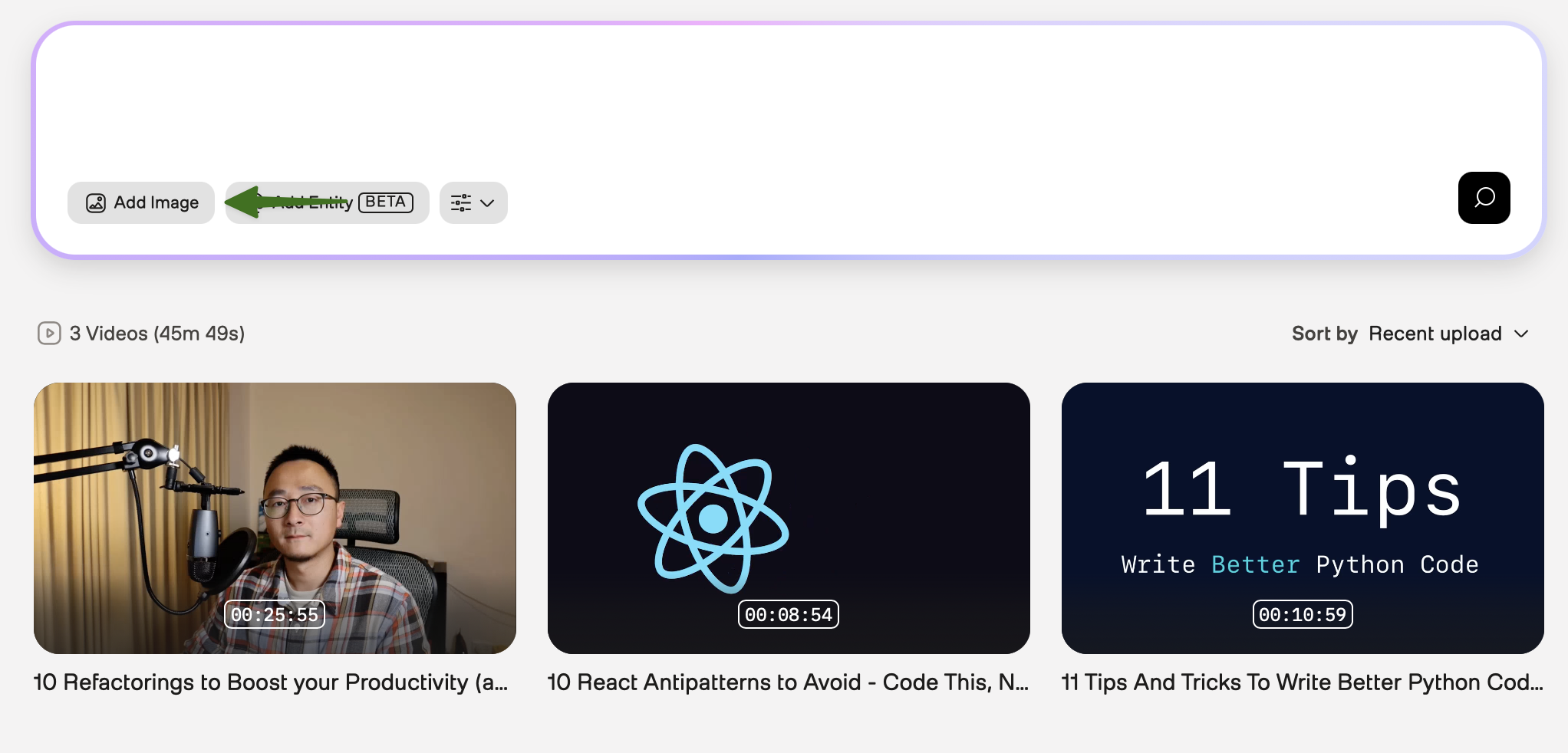Open the Recent upload sort dropdown
Screen dimensions: 1568x753
pyautogui.click(x=1435, y=334)
